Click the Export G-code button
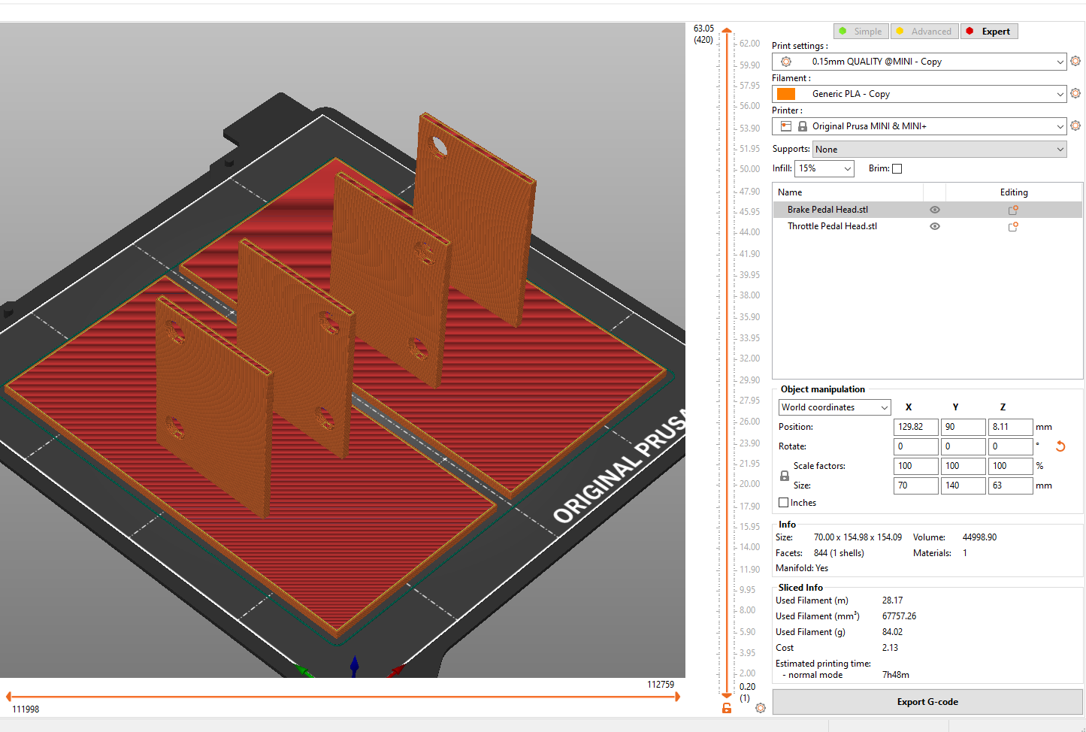This screenshot has height=732, width=1086. coord(927,702)
